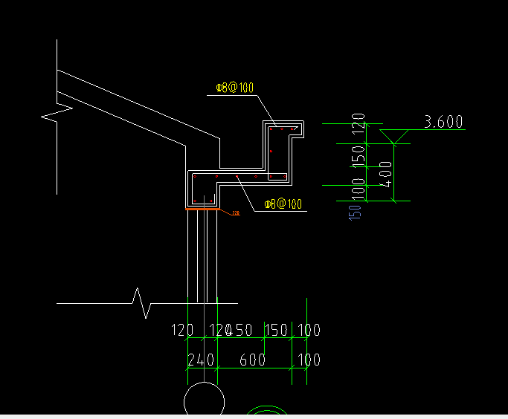Select the vertical 120 dimension above 150
Screen dimensions: 508x419
(359, 124)
